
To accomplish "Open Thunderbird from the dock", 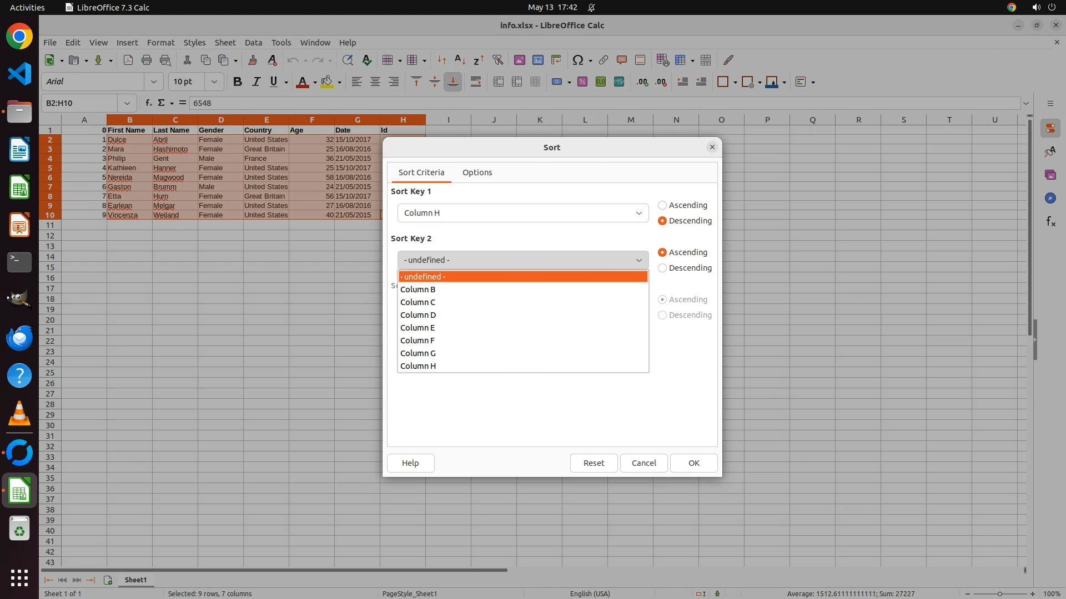I will [x=19, y=338].
